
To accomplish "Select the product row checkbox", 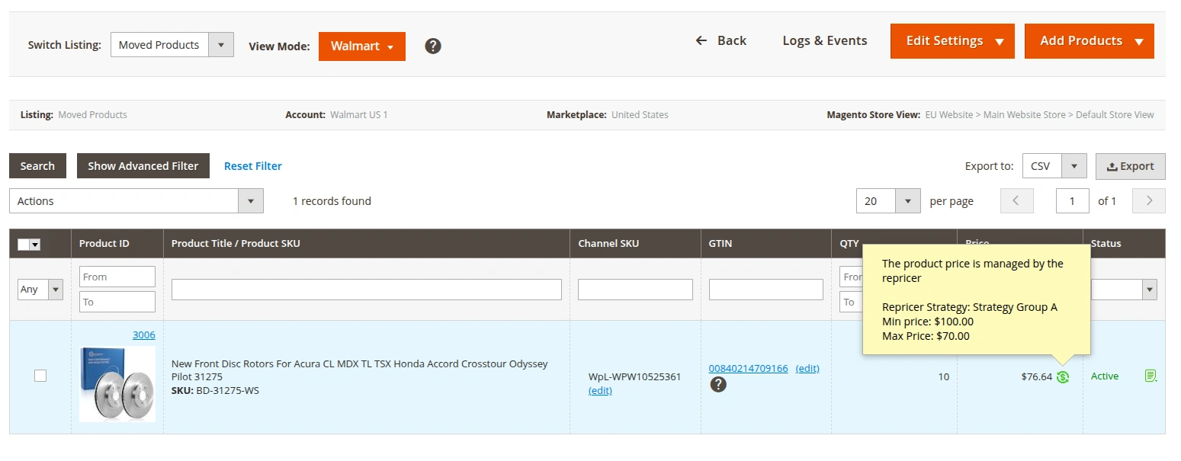I will (40, 376).
